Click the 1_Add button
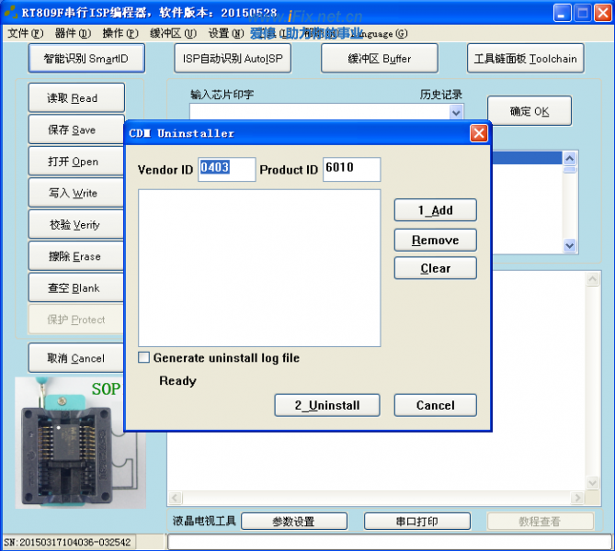 pyautogui.click(x=435, y=210)
